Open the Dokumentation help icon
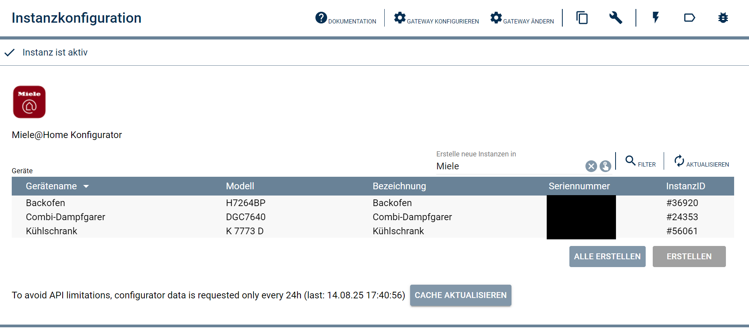Screen dimensions: 749x332 321,18
